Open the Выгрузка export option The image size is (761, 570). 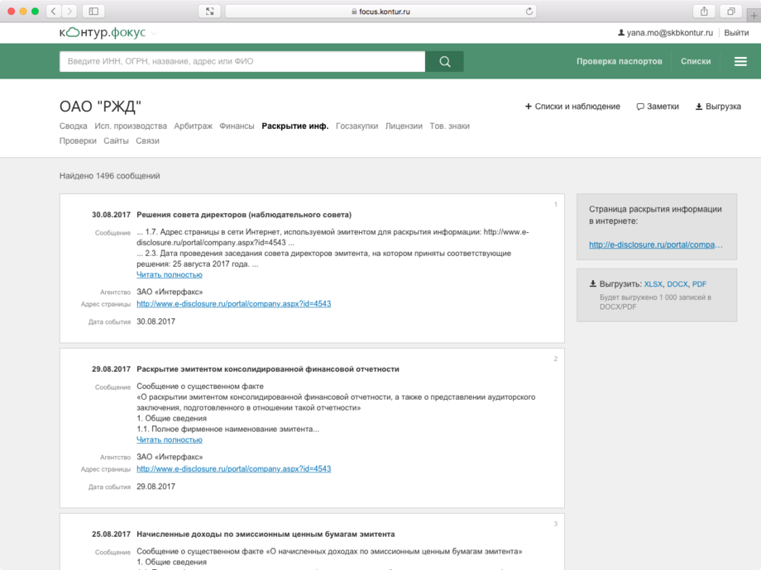click(x=717, y=107)
